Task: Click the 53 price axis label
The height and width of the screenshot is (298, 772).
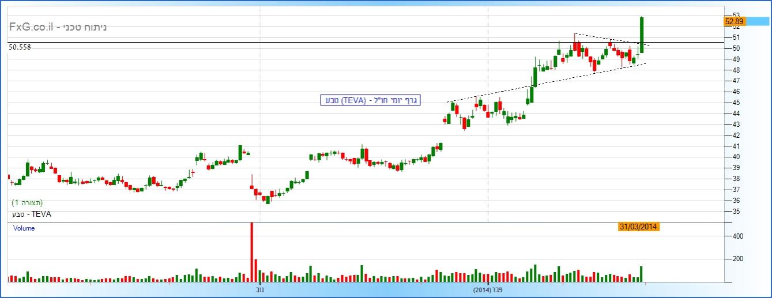Action: coord(736,15)
